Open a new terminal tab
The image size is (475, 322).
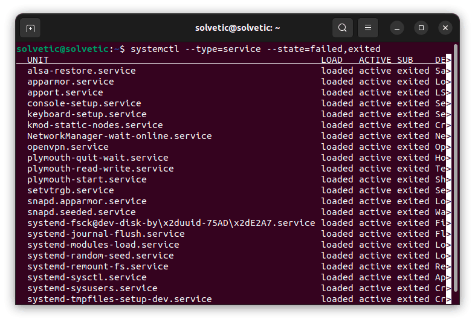point(30,28)
